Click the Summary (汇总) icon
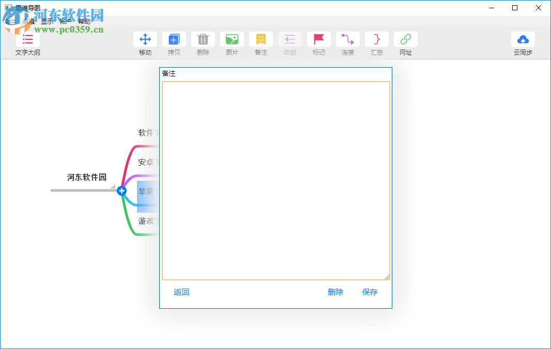This screenshot has height=349, width=551. click(x=377, y=39)
